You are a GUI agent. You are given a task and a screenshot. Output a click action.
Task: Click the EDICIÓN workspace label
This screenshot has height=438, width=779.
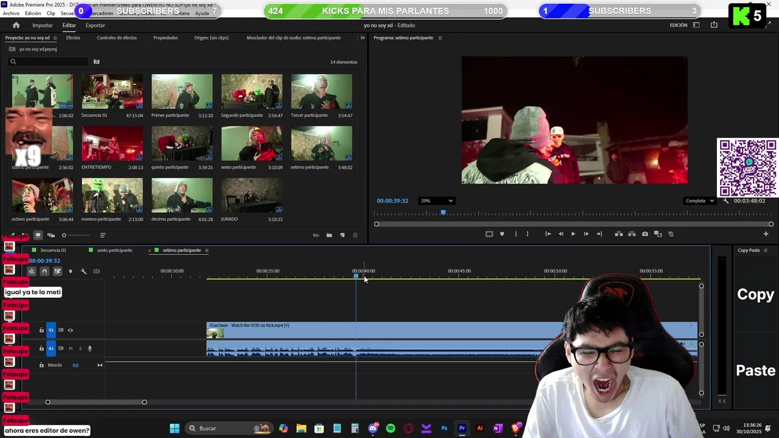(x=678, y=26)
